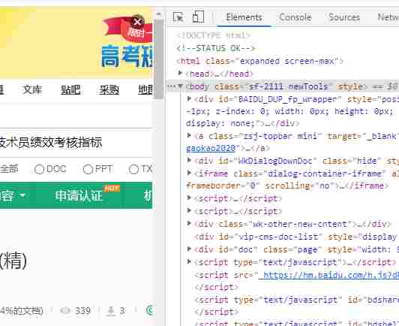Focus the search box containing 绩效考核指标
399x326 pixels.
tap(76, 143)
